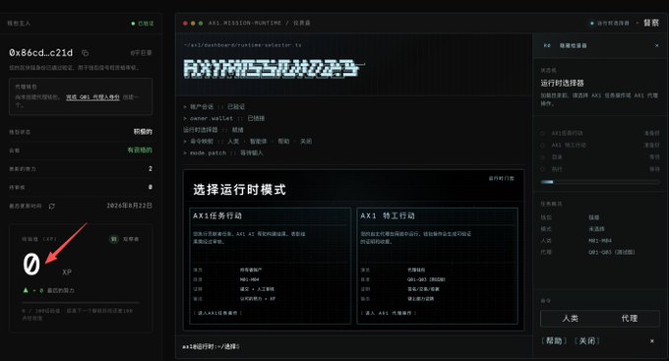Click the 2026年8月22日 date value
Viewport: 669px width, 361px height.
point(129,206)
